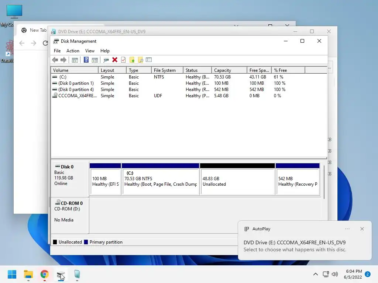Click the network icon in system tray

326,274
